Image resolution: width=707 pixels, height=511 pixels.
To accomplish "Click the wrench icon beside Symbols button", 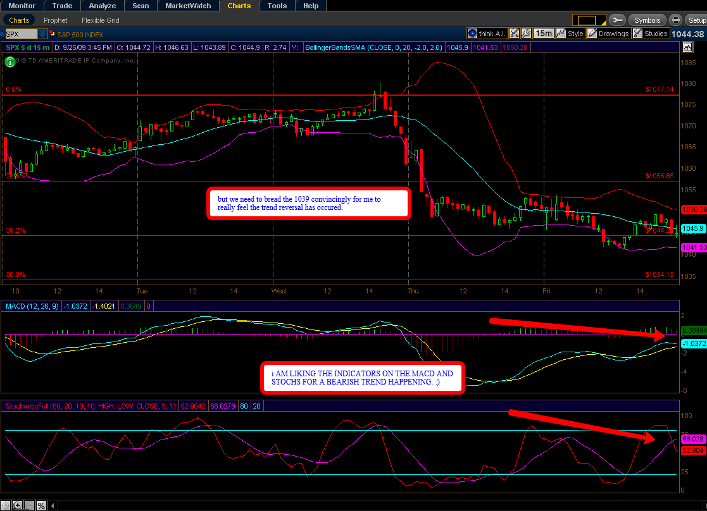I will [618, 20].
